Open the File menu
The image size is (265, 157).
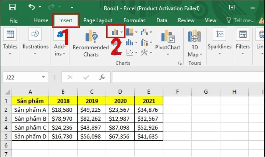point(13,21)
